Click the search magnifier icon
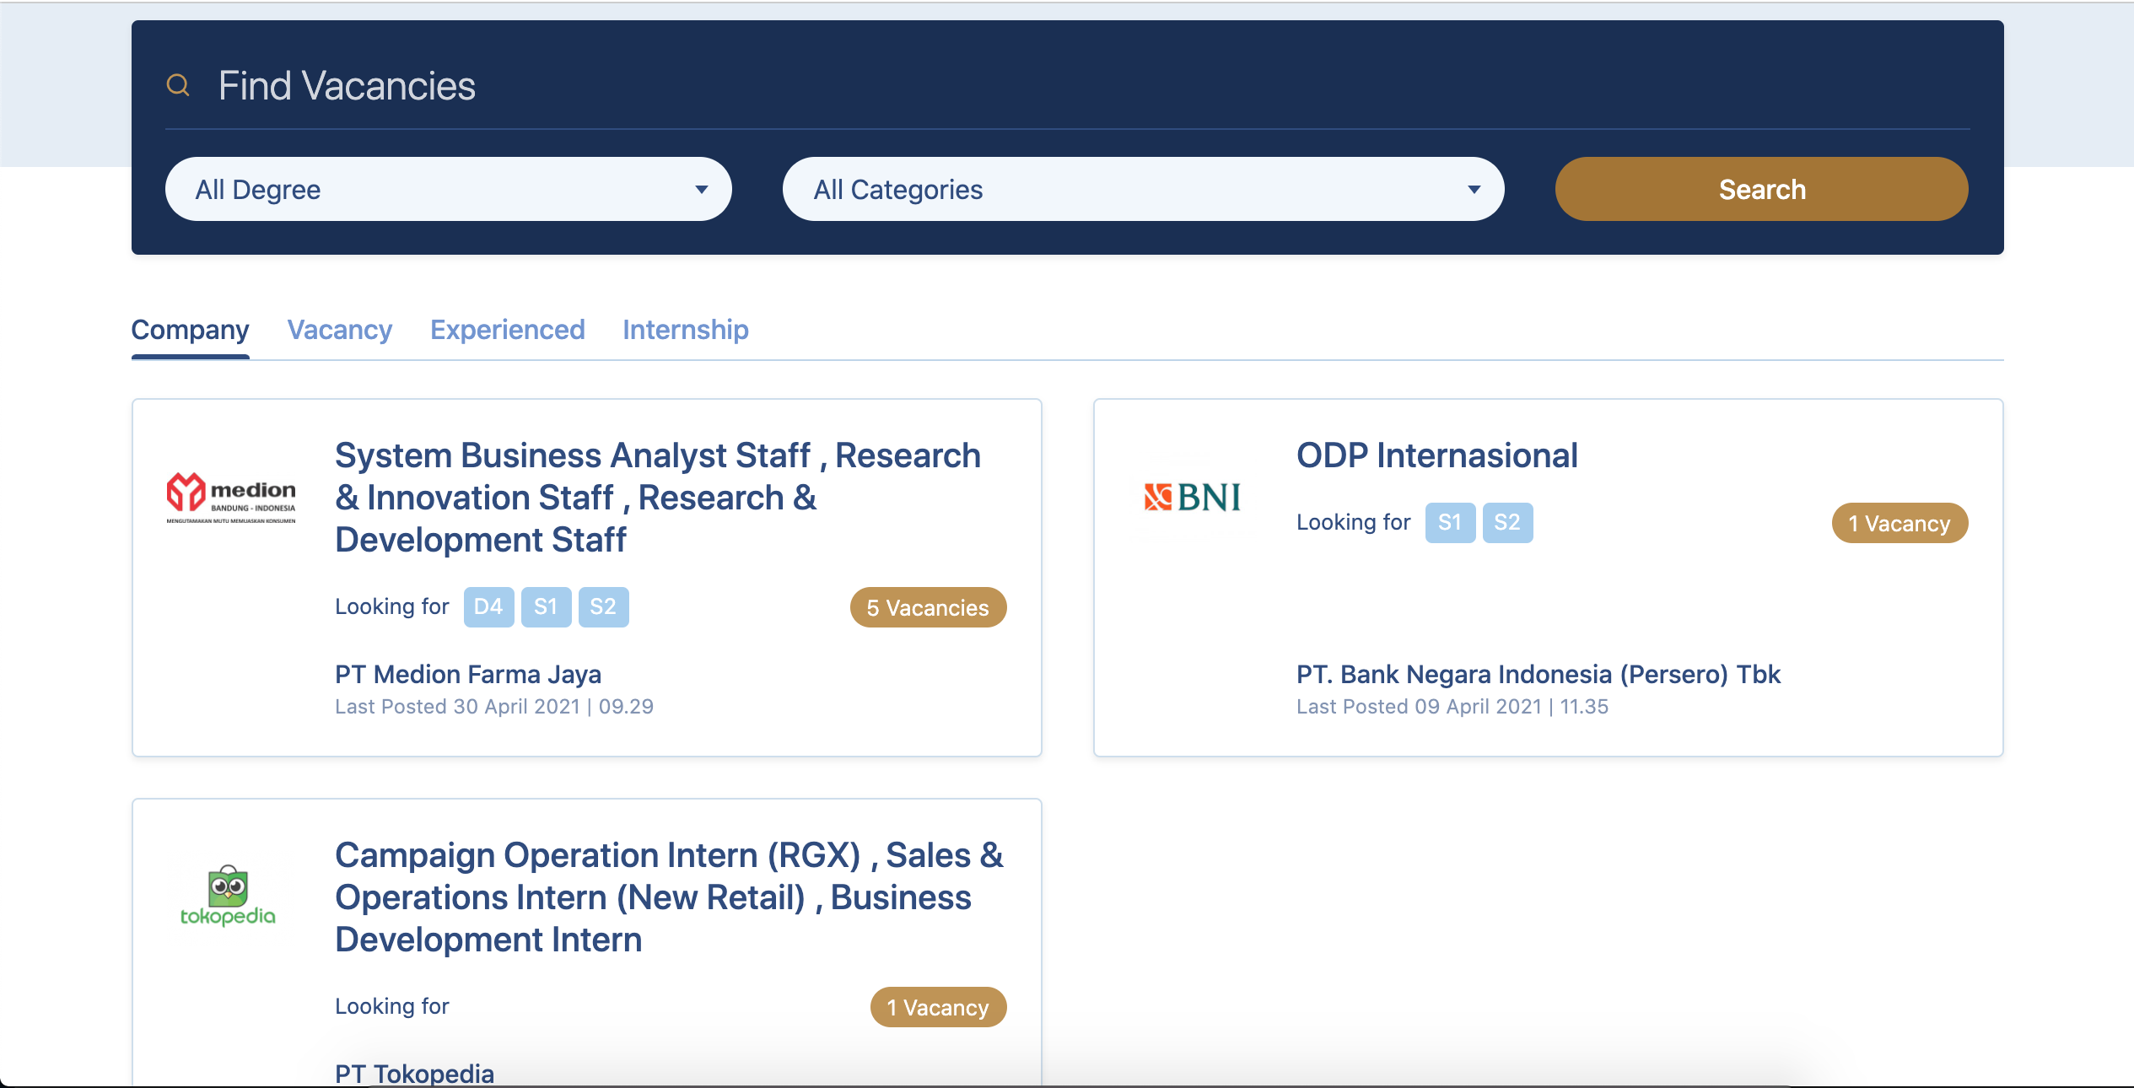The width and height of the screenshot is (2134, 1088). tap(178, 85)
